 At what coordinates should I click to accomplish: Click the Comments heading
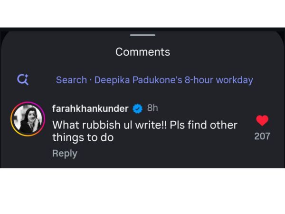point(142,52)
